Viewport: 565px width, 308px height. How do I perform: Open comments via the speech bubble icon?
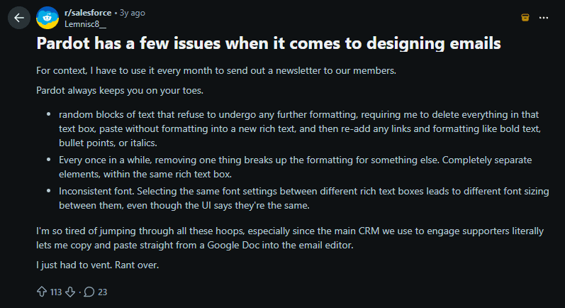[89, 292]
